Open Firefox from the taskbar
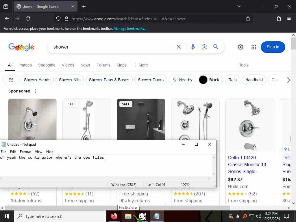This screenshot has width=296, height=222. pyautogui.click(x=114, y=216)
